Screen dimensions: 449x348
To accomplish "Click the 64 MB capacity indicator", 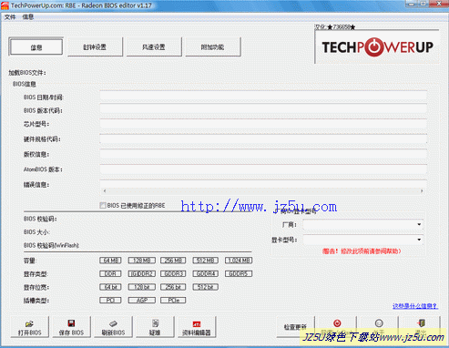I will click(x=110, y=261).
